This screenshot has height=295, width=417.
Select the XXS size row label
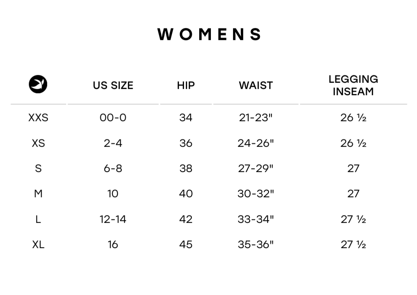[x=38, y=118]
